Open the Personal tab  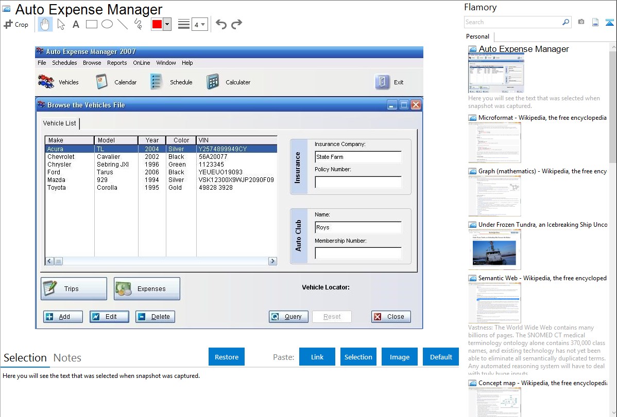click(477, 37)
